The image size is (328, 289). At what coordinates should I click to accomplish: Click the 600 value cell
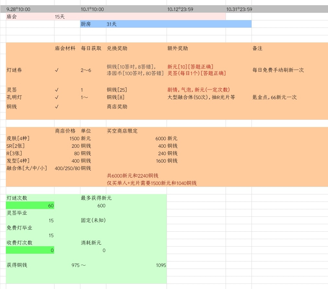point(101,205)
